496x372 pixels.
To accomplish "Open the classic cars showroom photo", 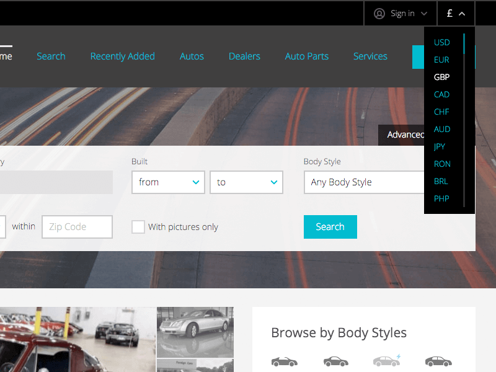I will (x=78, y=339).
